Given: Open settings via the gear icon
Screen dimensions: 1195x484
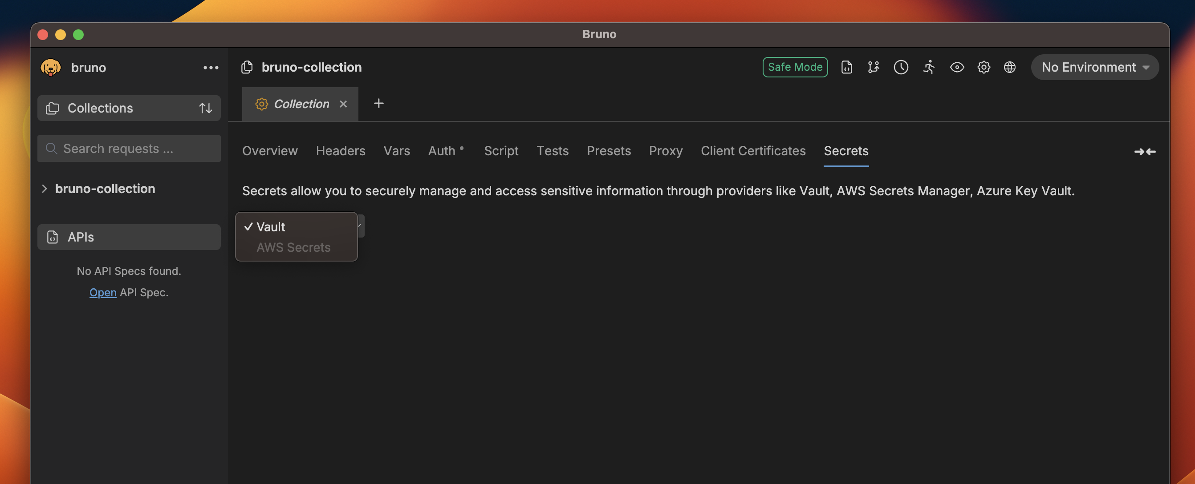Looking at the screenshot, I should click(984, 67).
